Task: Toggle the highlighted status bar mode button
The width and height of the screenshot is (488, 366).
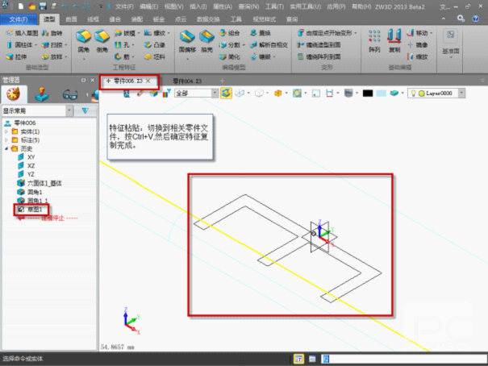Action: point(299,358)
